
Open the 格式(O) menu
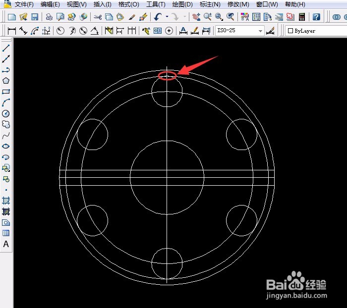click(x=128, y=4)
